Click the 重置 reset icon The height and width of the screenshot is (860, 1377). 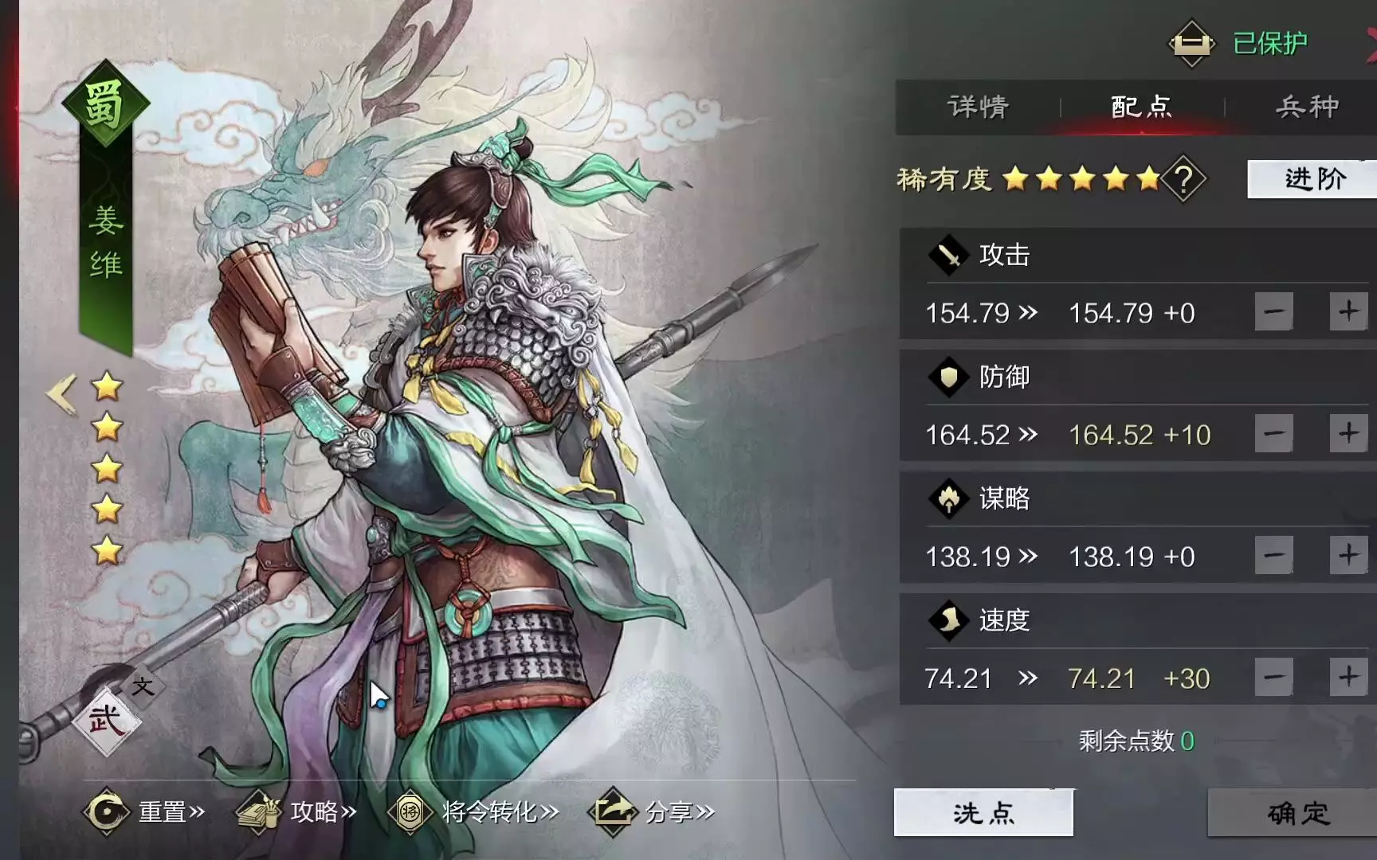106,811
